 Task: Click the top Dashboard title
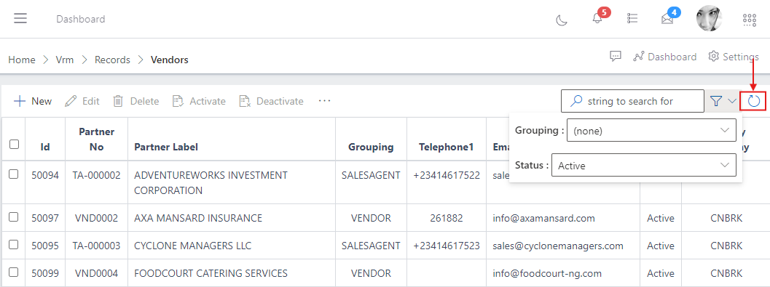pyautogui.click(x=81, y=19)
